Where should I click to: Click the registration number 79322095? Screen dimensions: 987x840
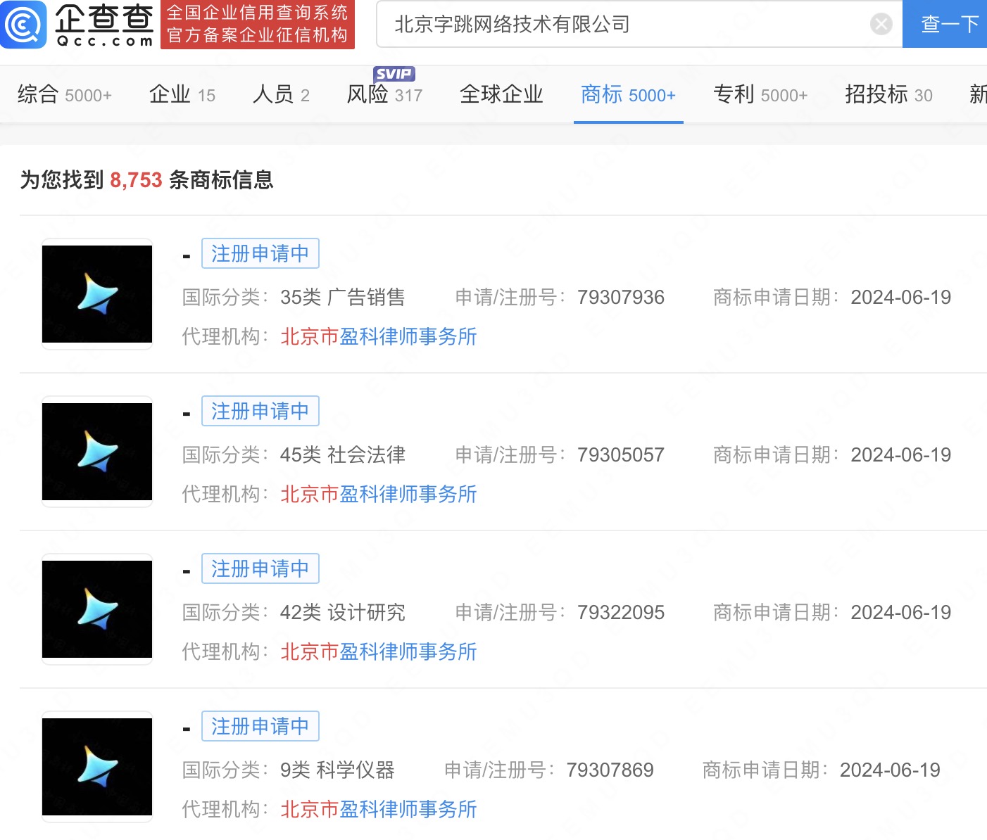(x=621, y=613)
